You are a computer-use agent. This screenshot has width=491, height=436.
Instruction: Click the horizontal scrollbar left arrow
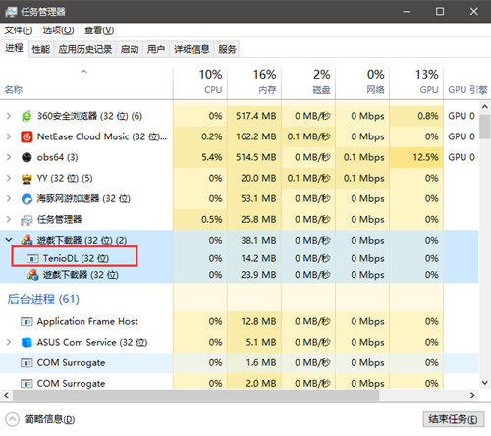(6, 395)
